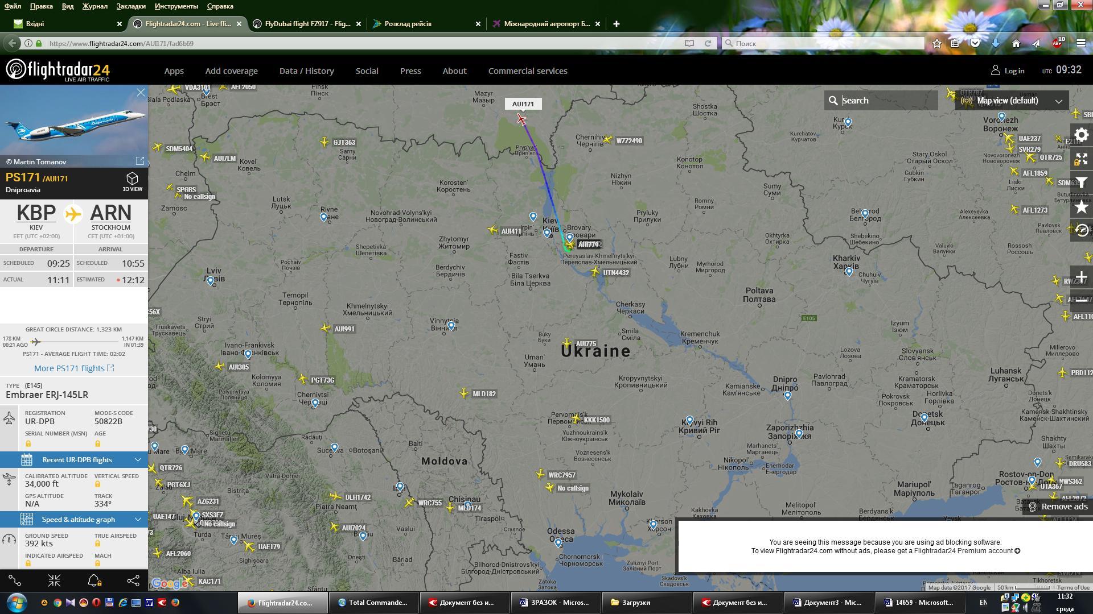Click the playback history clock icon
Viewport: 1093px width, 614px height.
[1081, 230]
